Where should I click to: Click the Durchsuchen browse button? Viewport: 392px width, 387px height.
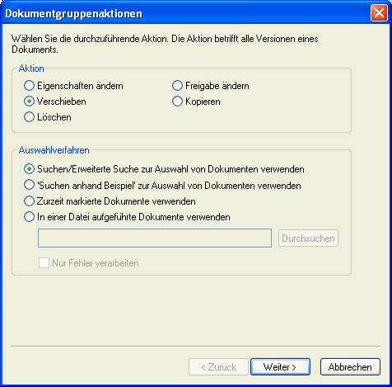(308, 238)
